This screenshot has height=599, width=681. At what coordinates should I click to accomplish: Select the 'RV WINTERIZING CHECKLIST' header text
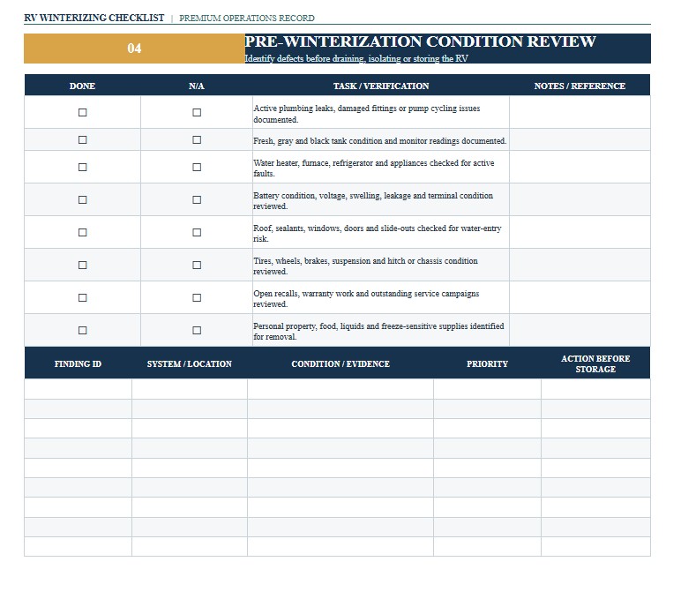94,18
